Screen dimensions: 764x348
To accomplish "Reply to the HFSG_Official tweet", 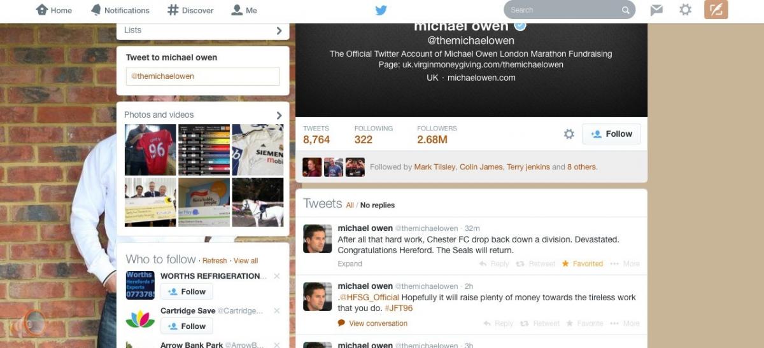I will [499, 323].
